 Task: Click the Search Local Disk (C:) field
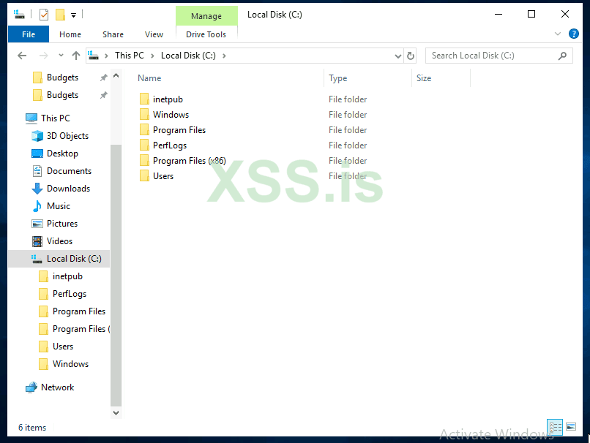(x=499, y=56)
